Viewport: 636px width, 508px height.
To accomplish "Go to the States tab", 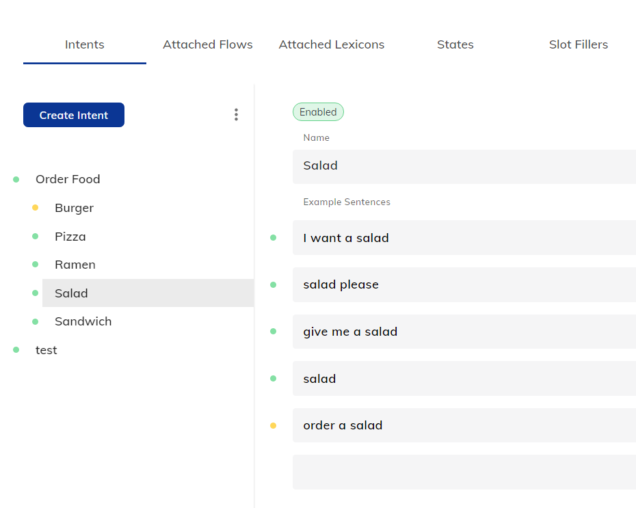I will (x=455, y=44).
